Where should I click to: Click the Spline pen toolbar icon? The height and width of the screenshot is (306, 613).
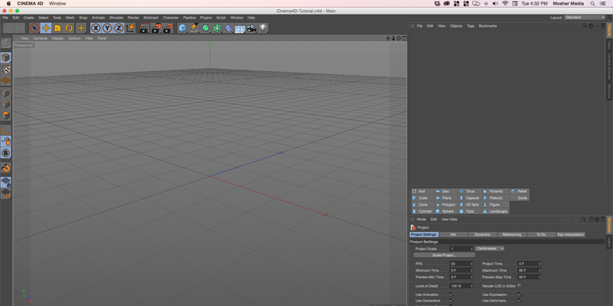[x=194, y=28]
